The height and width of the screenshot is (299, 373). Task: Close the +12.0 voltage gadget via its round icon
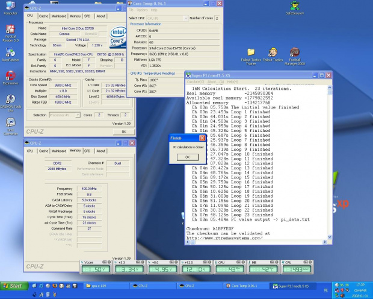210,262
